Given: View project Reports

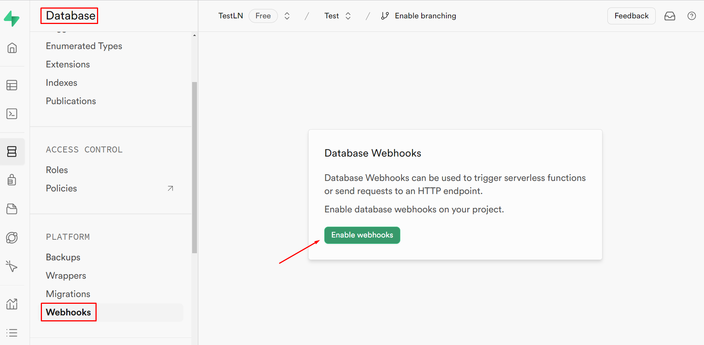Looking at the screenshot, I should click(12, 304).
